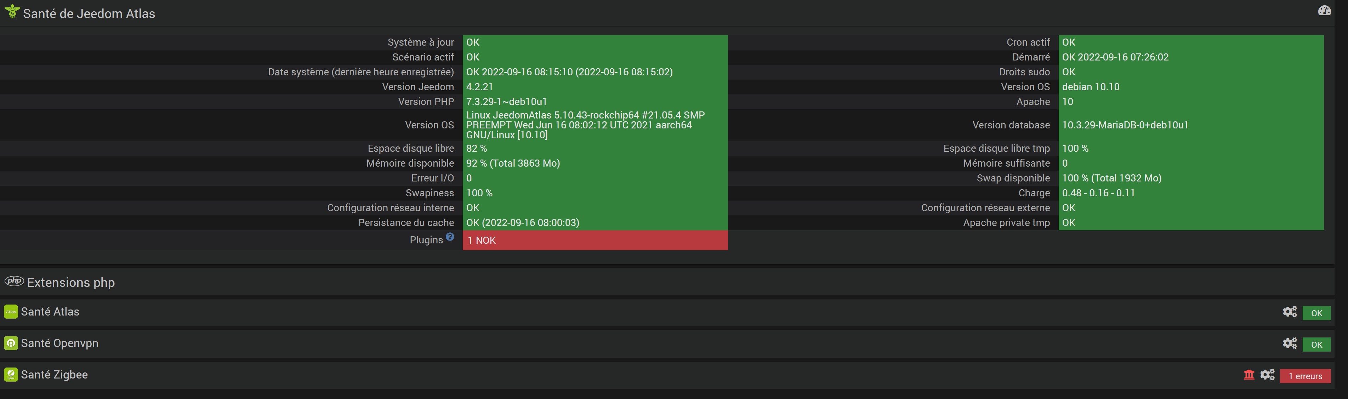Expand the Extensions php section
The width and height of the screenshot is (1348, 399).
pyautogui.click(x=71, y=282)
